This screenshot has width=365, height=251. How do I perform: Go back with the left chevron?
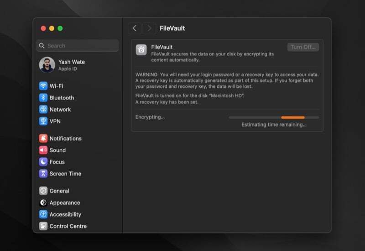[x=135, y=28]
